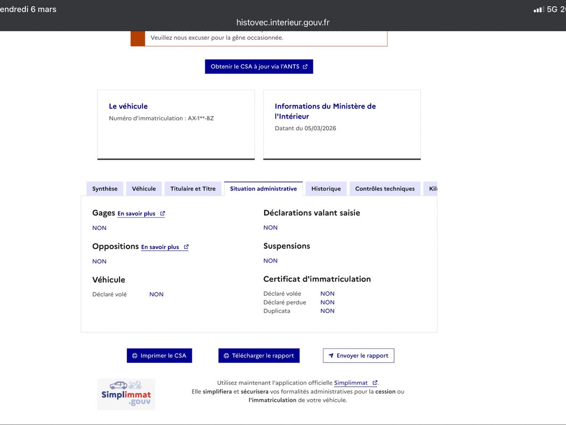566x425 pixels.
Task: Click the registration number AX-1**-BZ text
Action: [201, 119]
